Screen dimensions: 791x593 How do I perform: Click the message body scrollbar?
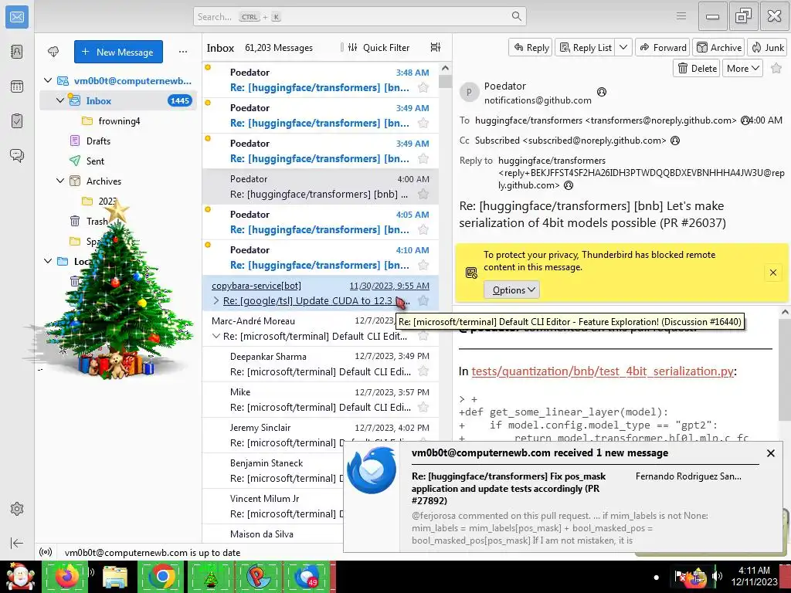click(785, 371)
